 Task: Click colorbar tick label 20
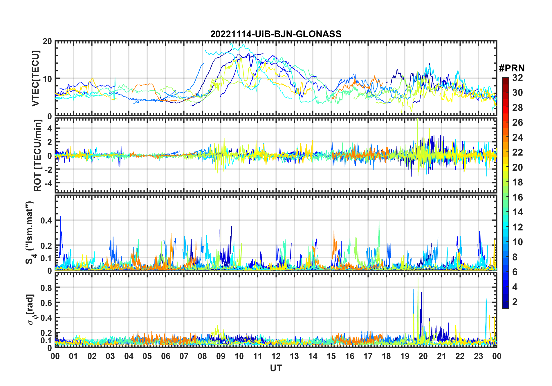(517, 167)
